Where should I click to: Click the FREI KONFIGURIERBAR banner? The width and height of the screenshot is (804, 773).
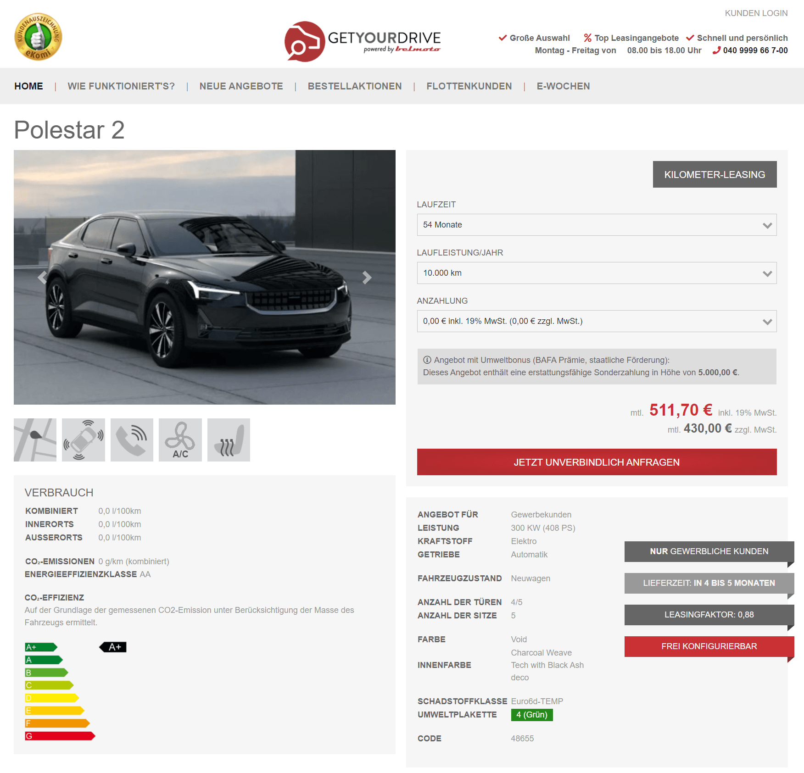click(709, 646)
